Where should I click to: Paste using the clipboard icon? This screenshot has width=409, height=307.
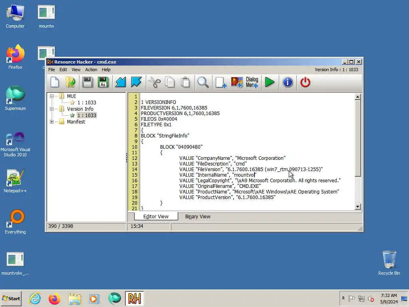[185, 82]
